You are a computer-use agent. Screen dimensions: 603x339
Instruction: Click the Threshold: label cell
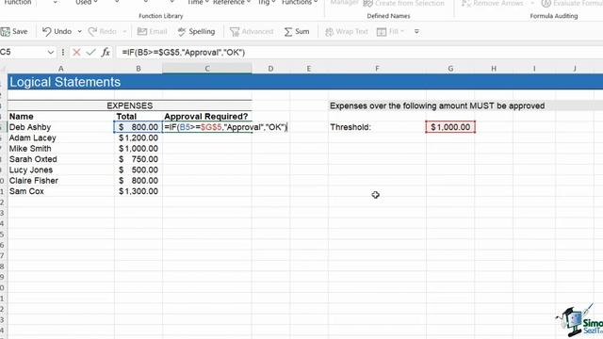(x=377, y=127)
